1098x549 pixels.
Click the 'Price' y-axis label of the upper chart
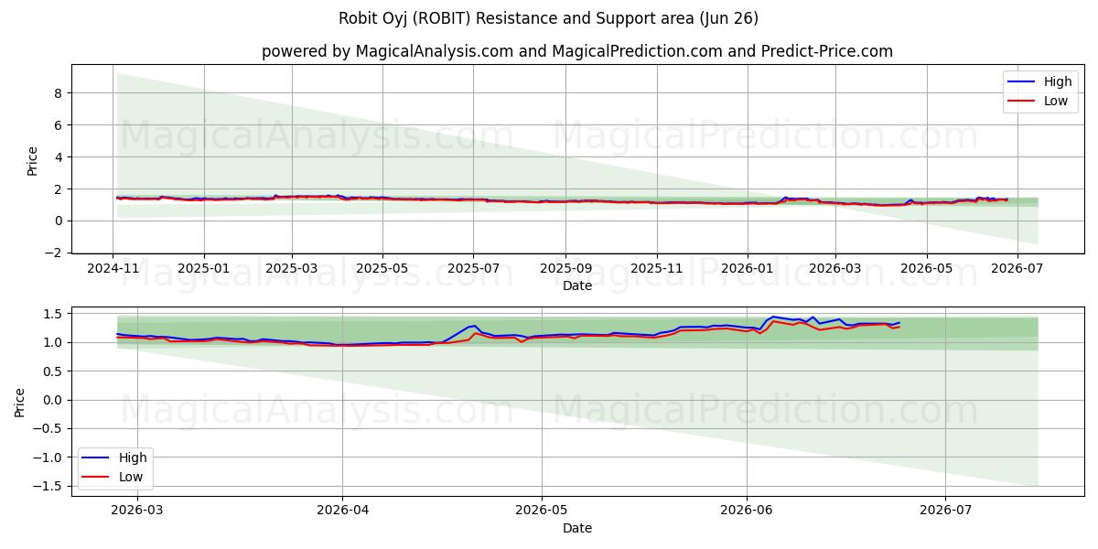pos(33,161)
